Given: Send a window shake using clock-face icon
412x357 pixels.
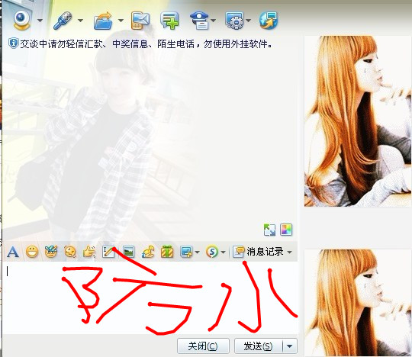Looking at the screenshot, I should pos(70,252).
